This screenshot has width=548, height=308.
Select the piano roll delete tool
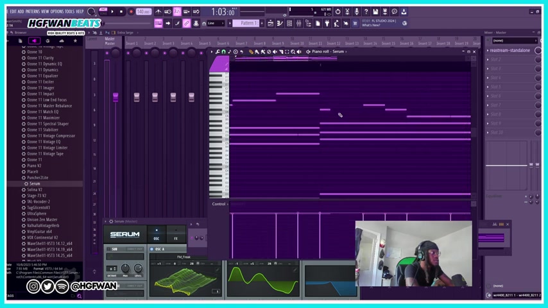coord(269,51)
